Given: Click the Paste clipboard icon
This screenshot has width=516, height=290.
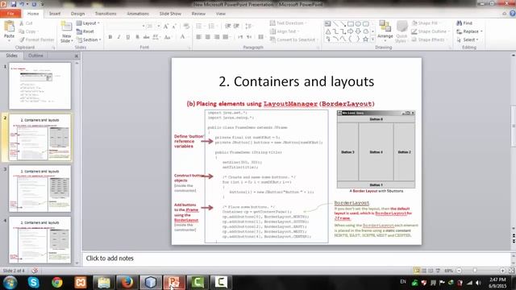Looking at the screenshot, I should click(x=9, y=27).
